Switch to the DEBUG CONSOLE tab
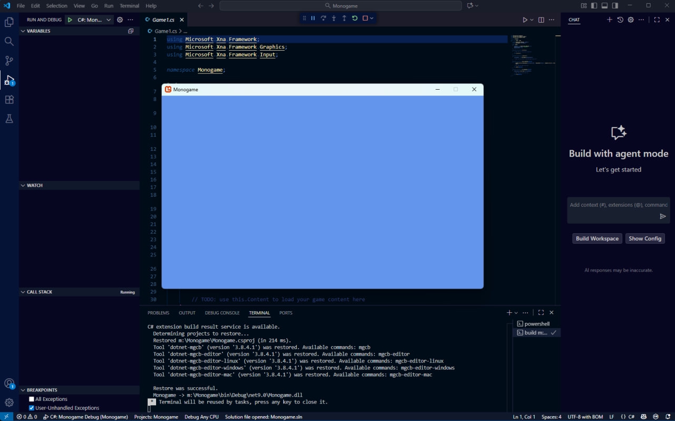This screenshot has height=421, width=675. pyautogui.click(x=222, y=312)
